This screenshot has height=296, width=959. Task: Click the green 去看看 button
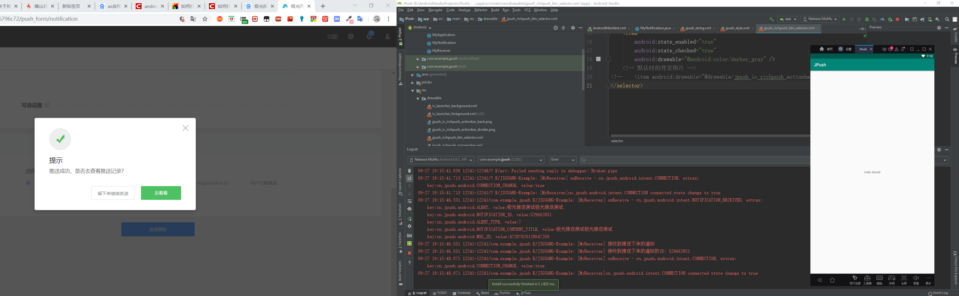coord(161,193)
